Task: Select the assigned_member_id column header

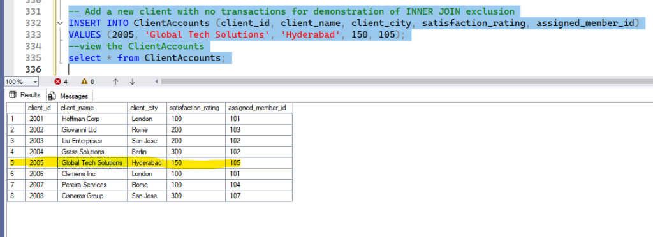Action: point(259,108)
